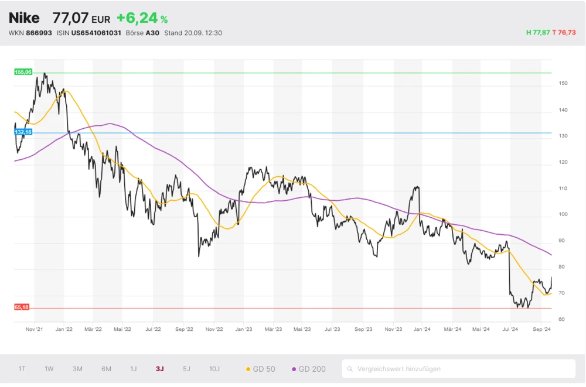Click the Nike stock title

24,18
